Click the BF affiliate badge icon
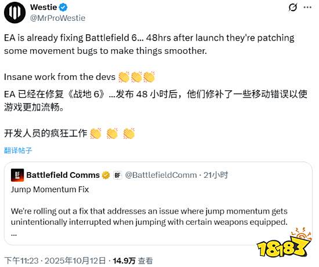The image size is (319, 267). [x=117, y=175]
